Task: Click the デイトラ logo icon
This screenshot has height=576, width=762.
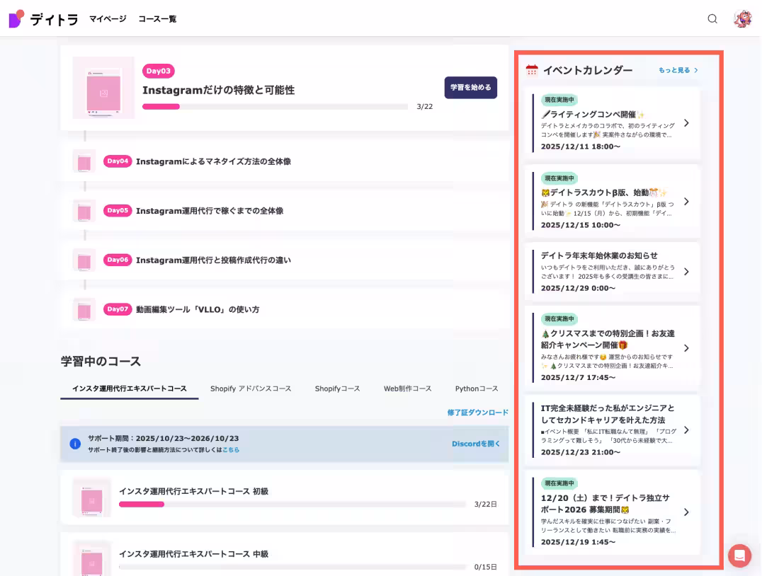Action: (x=16, y=18)
